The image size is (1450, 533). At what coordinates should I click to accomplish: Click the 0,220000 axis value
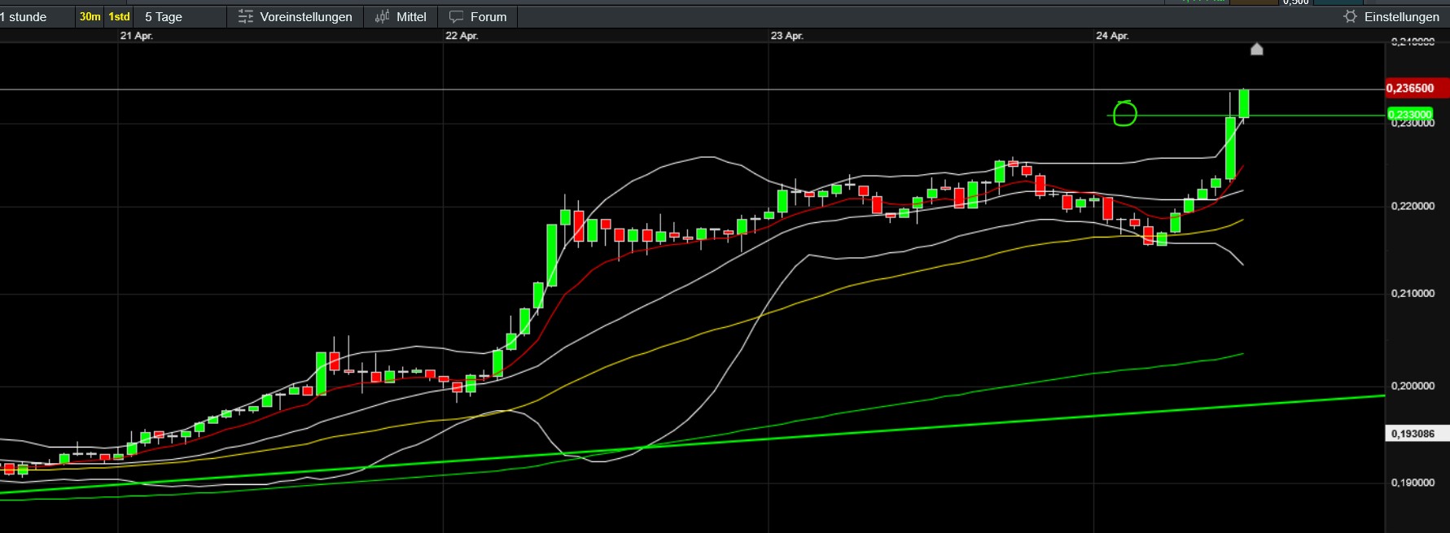point(1413,207)
